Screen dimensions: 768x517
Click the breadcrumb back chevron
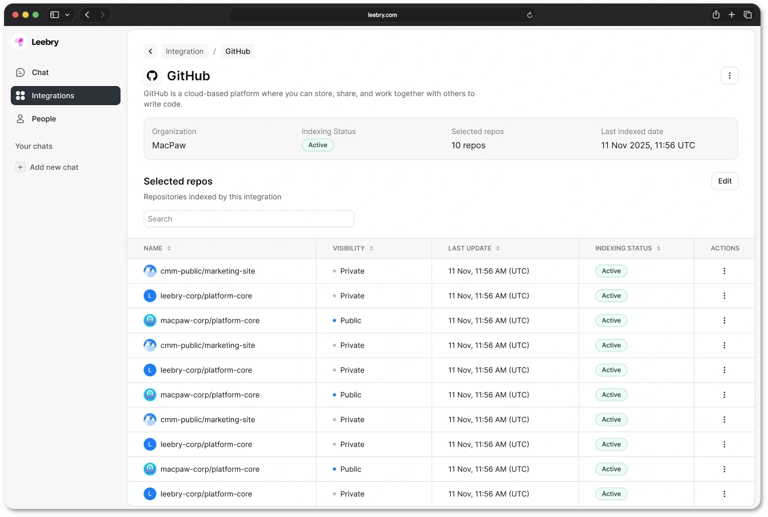pyautogui.click(x=150, y=51)
